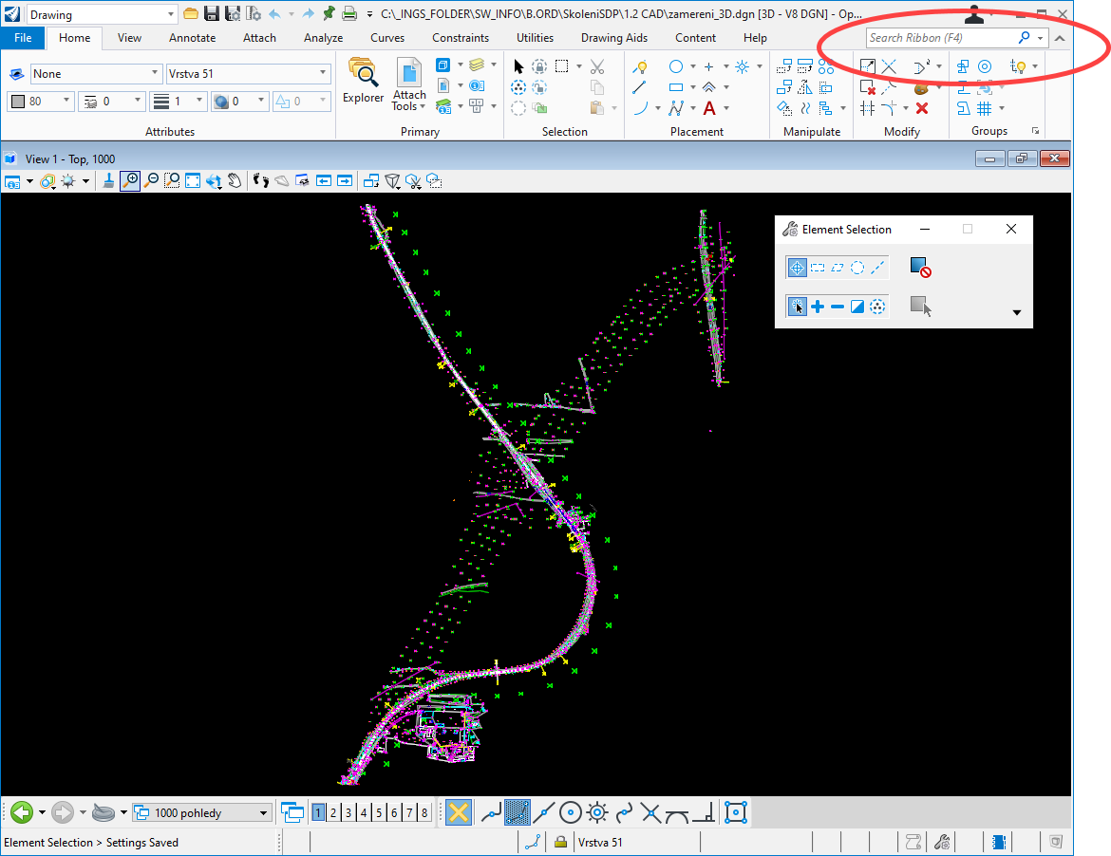Open the File tab
Image resolution: width=1111 pixels, height=856 pixels.
[x=23, y=38]
